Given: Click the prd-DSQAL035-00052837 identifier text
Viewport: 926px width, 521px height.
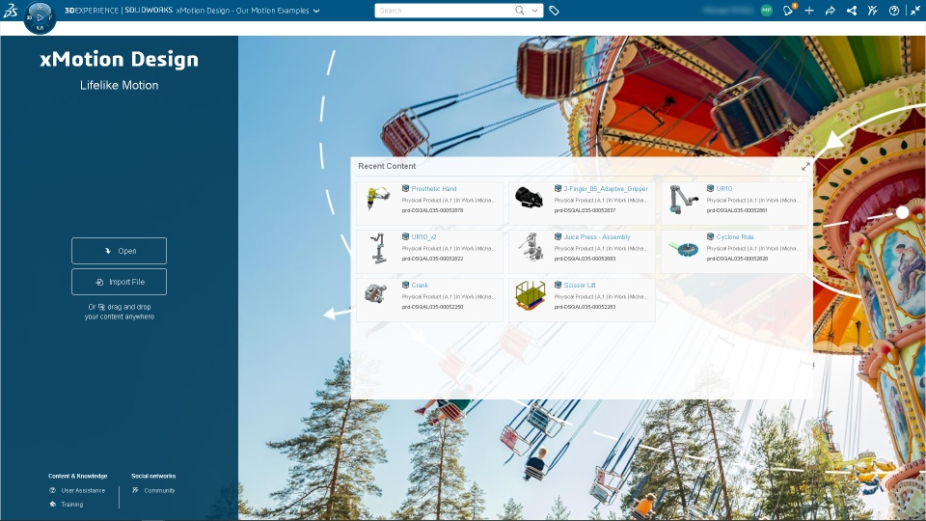Looking at the screenshot, I should [x=585, y=210].
